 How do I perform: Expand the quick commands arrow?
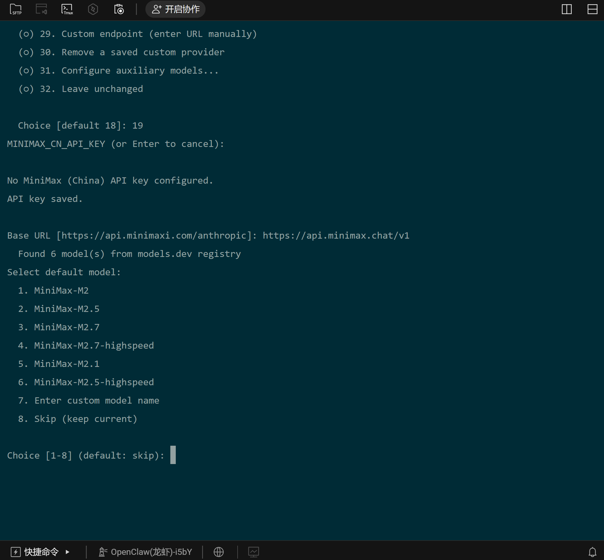coord(67,552)
